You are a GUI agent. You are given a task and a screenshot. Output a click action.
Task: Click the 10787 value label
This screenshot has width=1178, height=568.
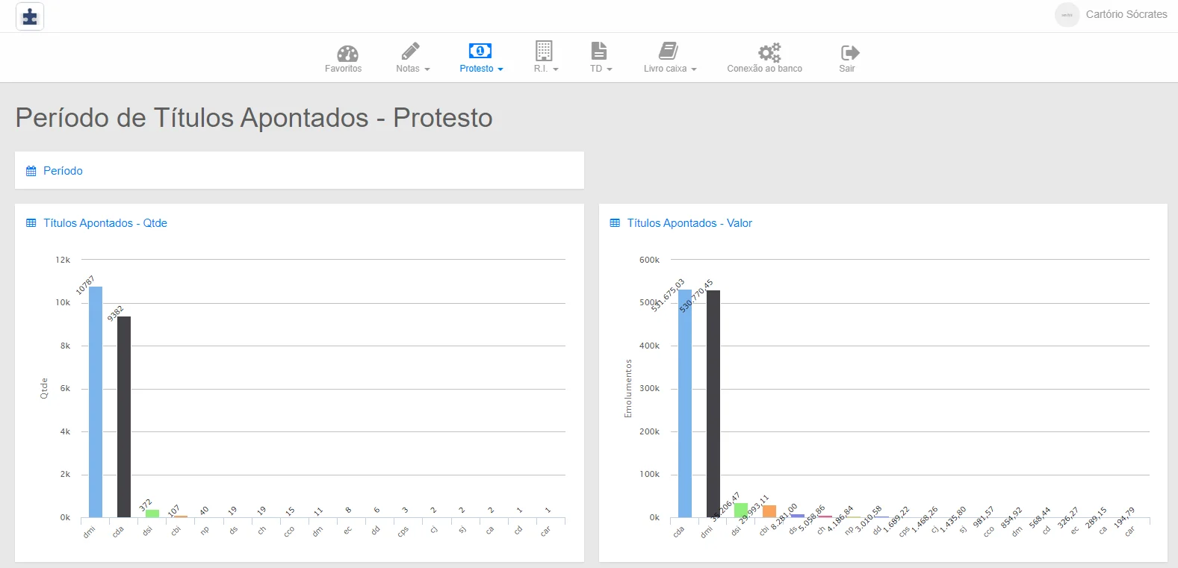point(85,285)
